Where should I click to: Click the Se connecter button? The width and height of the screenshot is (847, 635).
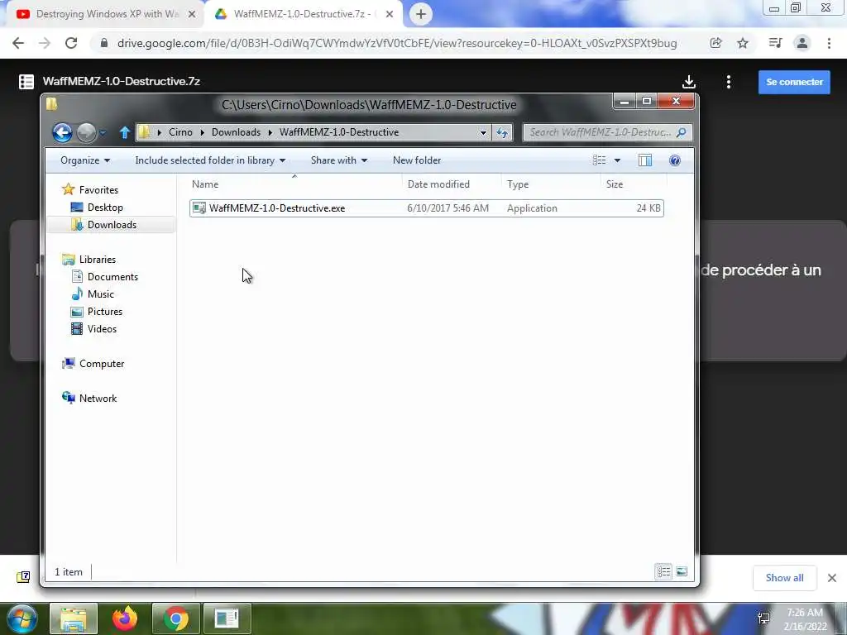point(794,82)
